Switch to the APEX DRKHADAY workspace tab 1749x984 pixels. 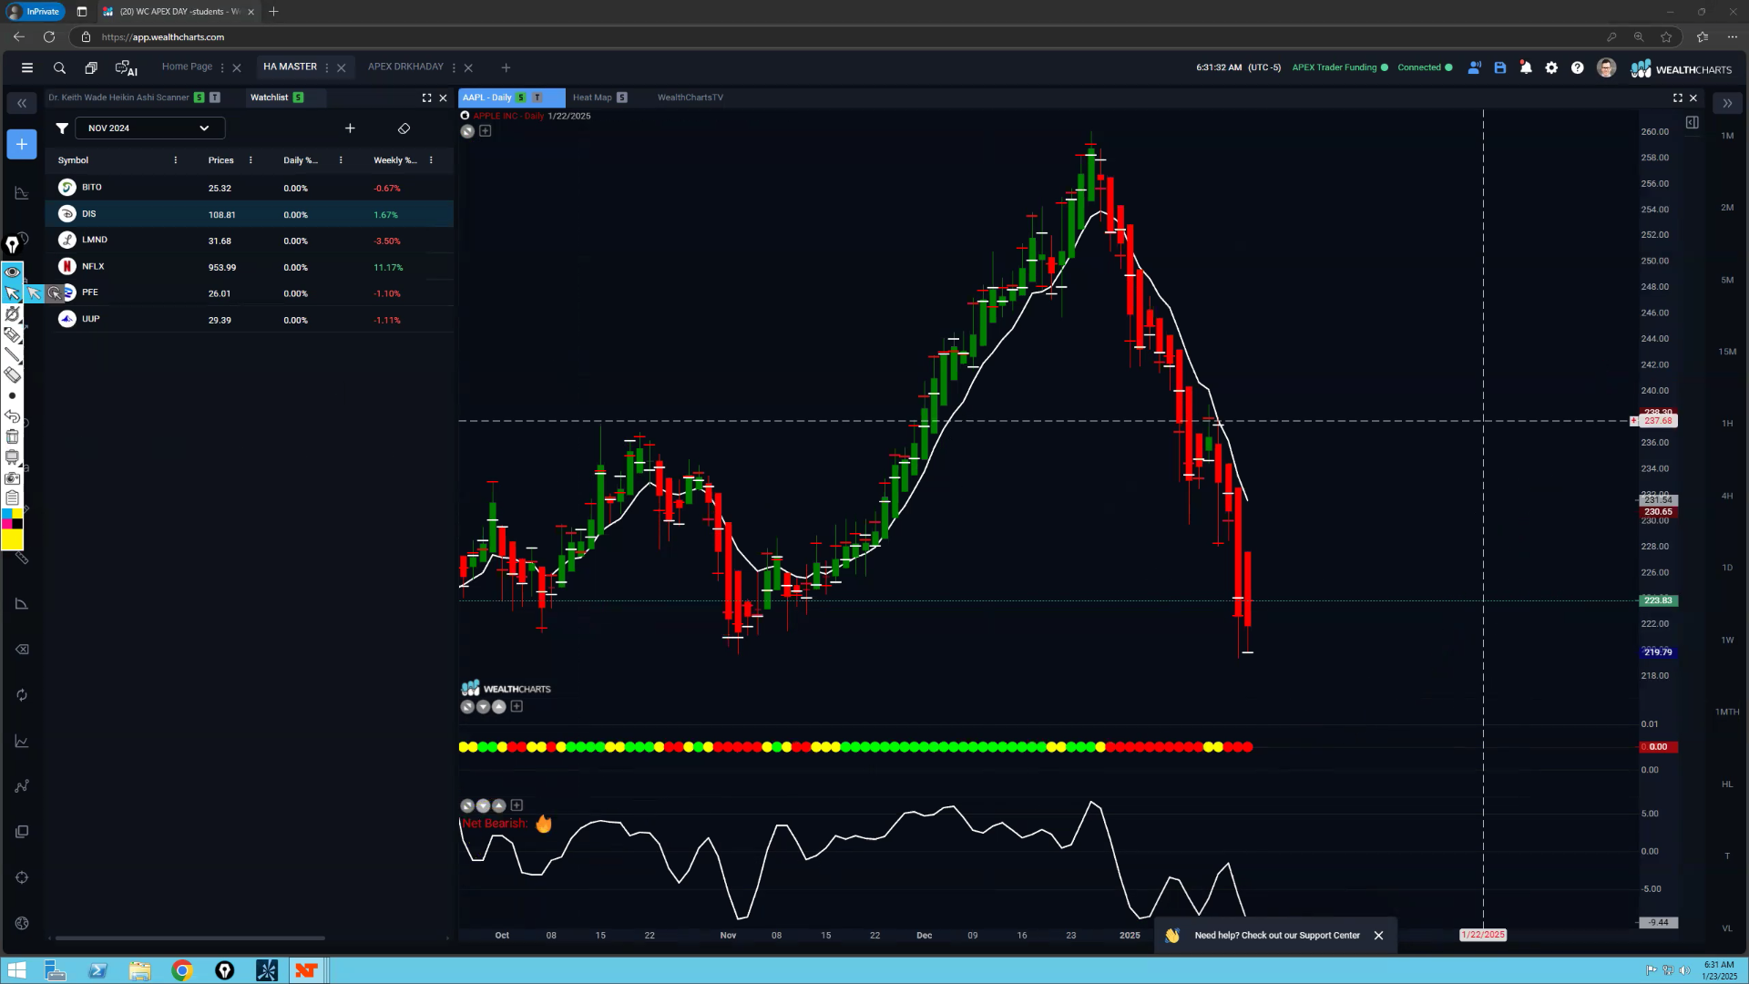point(405,67)
